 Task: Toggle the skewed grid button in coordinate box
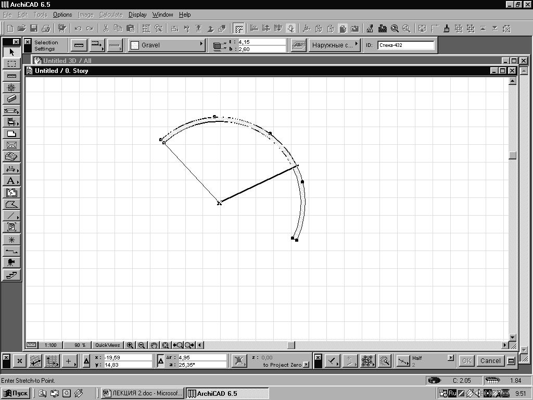point(35,361)
